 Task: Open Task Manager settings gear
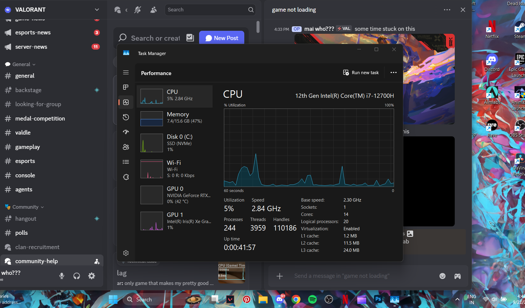pos(126,253)
